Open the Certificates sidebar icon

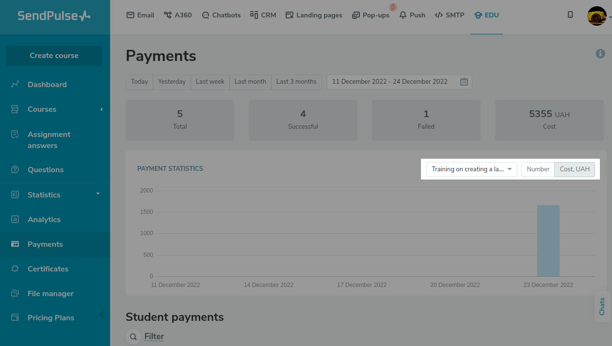15,269
